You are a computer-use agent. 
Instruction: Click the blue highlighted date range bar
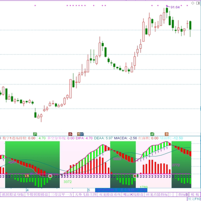(121, 190)
